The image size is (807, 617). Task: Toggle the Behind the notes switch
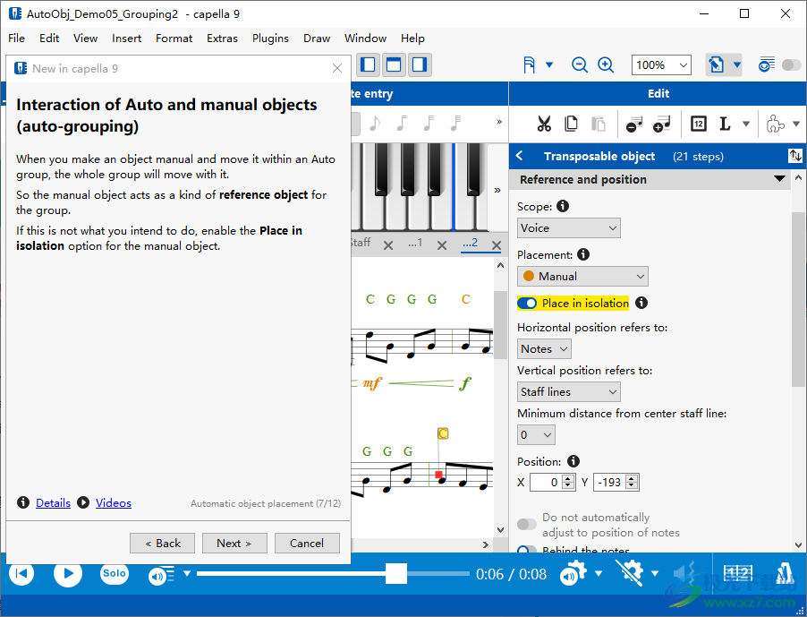tap(527, 551)
